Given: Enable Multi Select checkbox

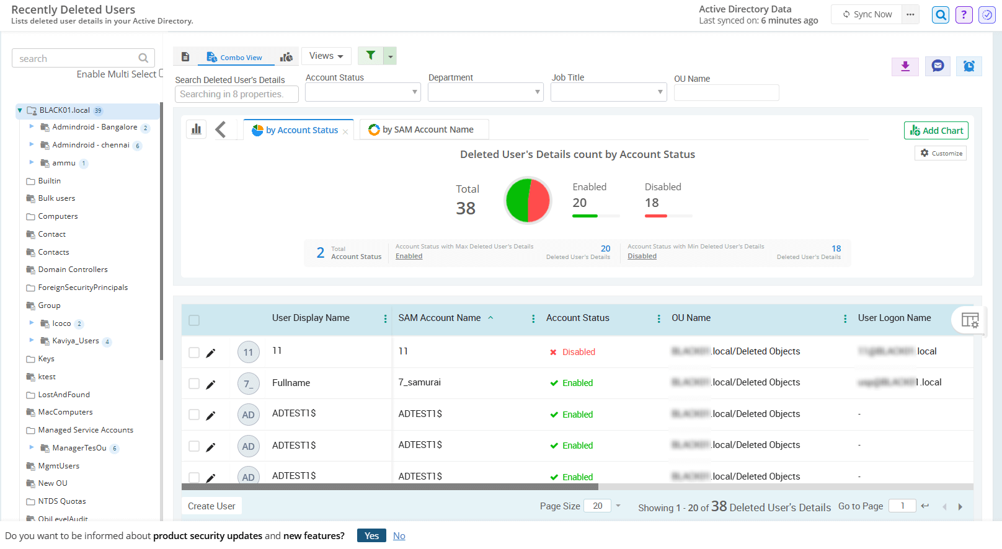Looking at the screenshot, I should coord(161,74).
